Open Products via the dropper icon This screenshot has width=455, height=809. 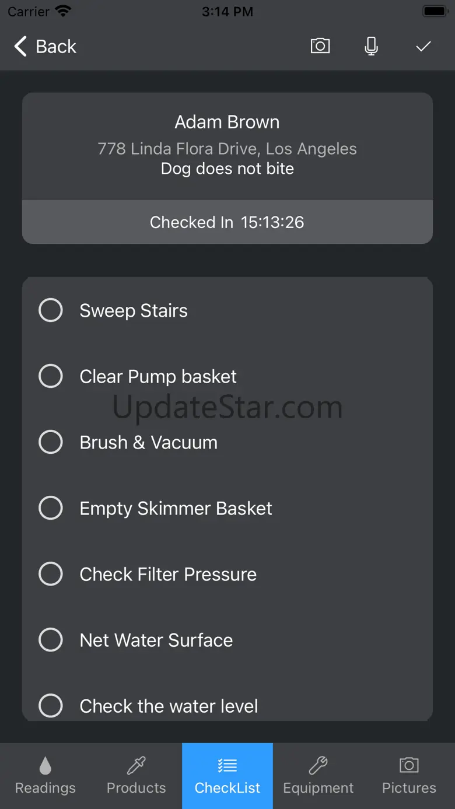pos(136,765)
